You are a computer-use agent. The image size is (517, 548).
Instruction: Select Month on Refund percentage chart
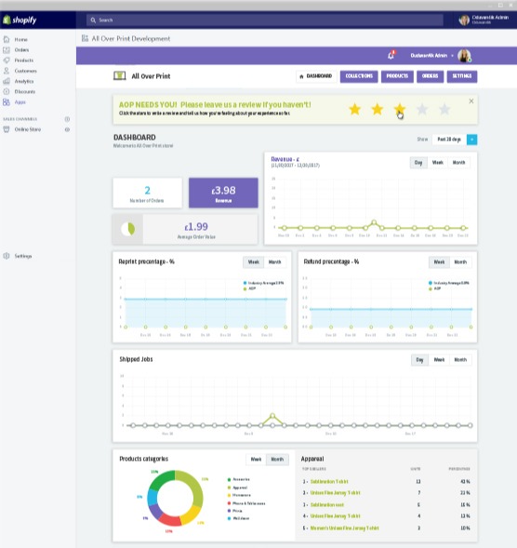[460, 262]
